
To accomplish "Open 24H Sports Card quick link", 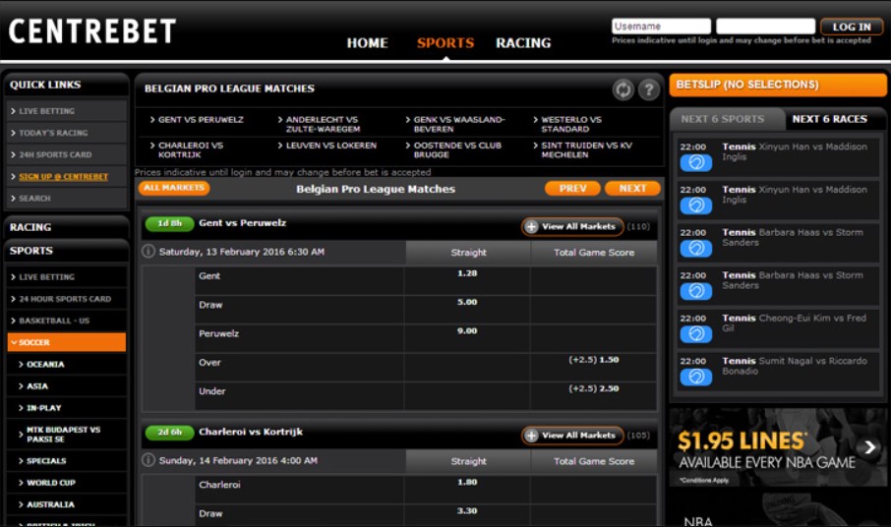I will pyautogui.click(x=67, y=154).
